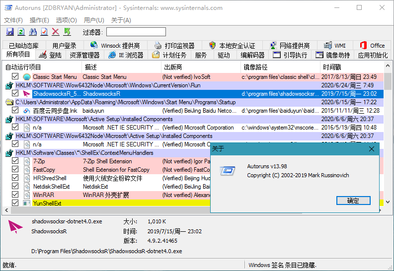Close the 关于 dialog with X
Screen dimensions: 394x271
coord(372,149)
